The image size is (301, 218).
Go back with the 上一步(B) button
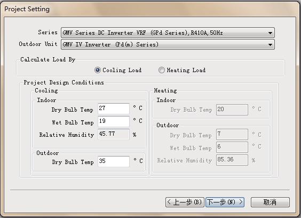click(185, 202)
